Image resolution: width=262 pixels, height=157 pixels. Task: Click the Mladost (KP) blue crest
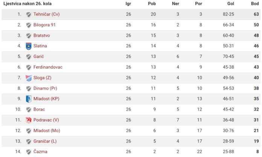pyautogui.click(x=29, y=99)
